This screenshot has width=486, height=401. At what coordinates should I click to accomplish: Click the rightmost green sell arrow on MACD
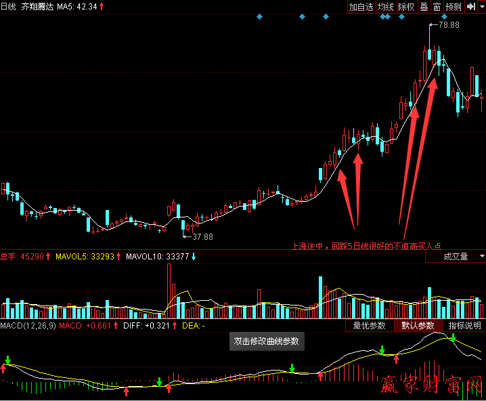tap(453, 337)
